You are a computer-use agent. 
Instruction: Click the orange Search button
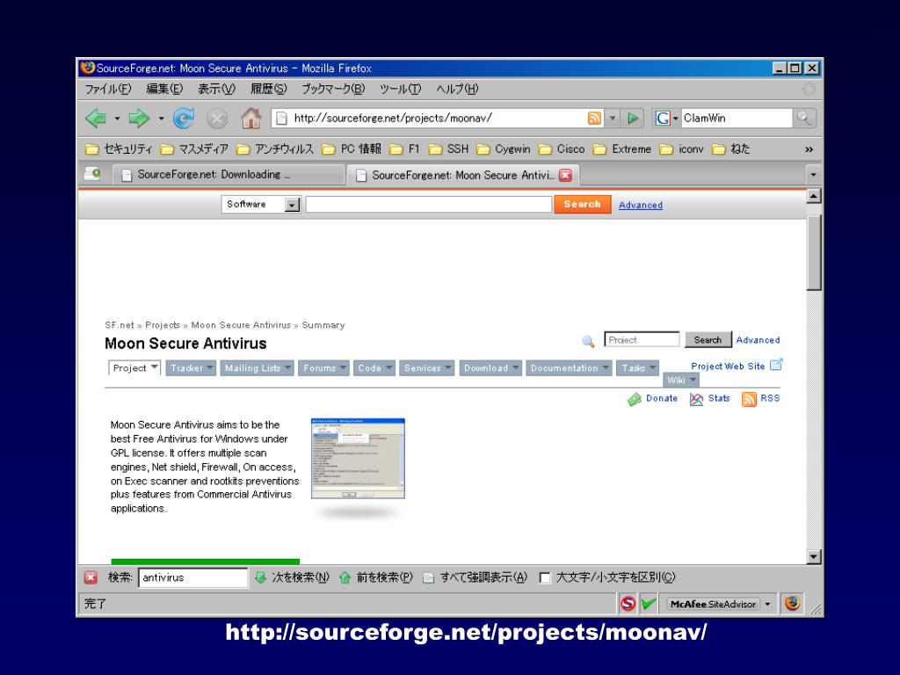582,204
